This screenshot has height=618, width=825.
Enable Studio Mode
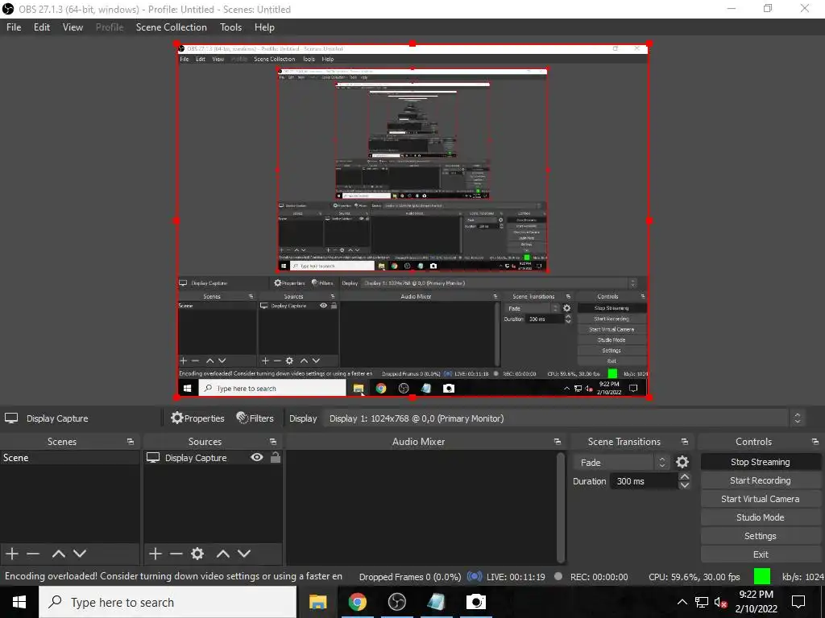point(761,517)
